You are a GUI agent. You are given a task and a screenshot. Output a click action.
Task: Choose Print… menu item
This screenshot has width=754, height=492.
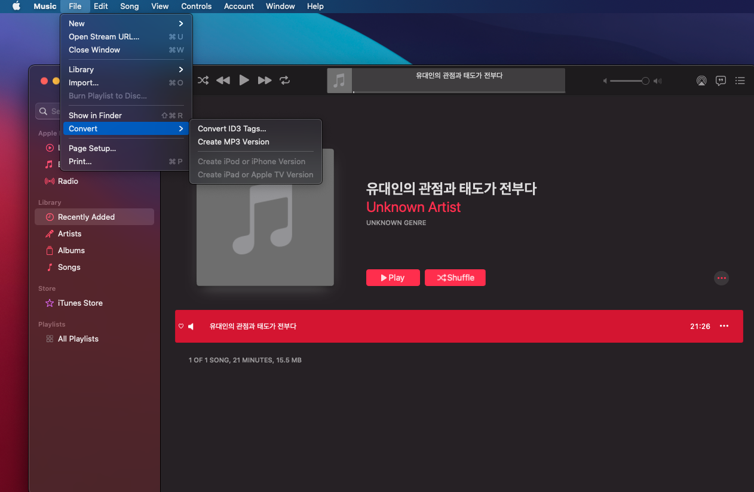pos(126,161)
